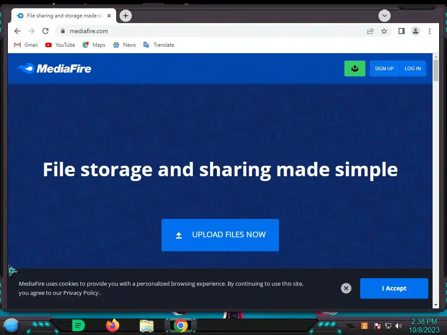The height and width of the screenshot is (335, 447).
Task: Open Chrome's three-dot menu
Action: tap(430, 31)
